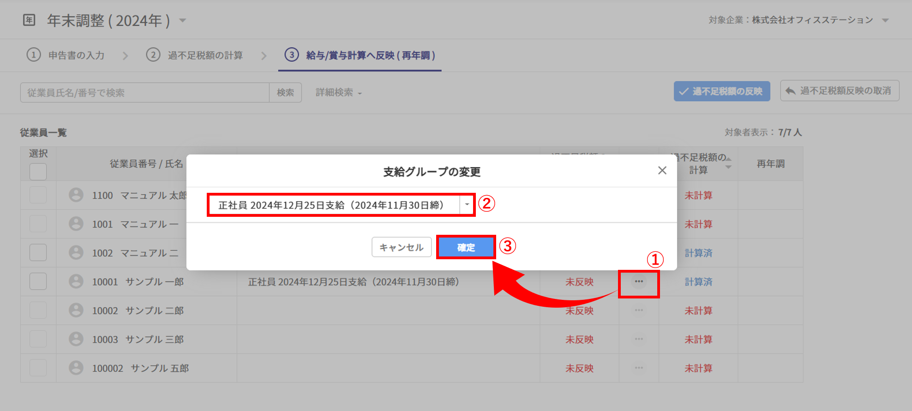The height and width of the screenshot is (411, 912).
Task: Focus the 従業員氏名/番号で検索 search field
Action: [x=145, y=93]
